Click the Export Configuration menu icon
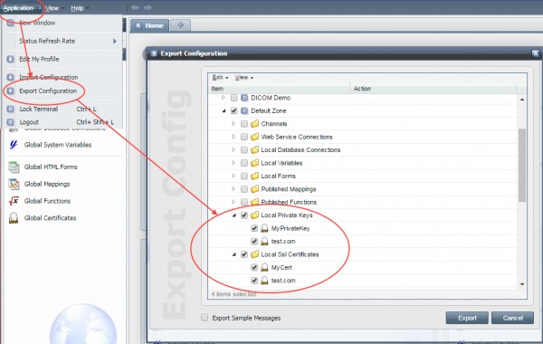This screenshot has height=344, width=543. 10,91
